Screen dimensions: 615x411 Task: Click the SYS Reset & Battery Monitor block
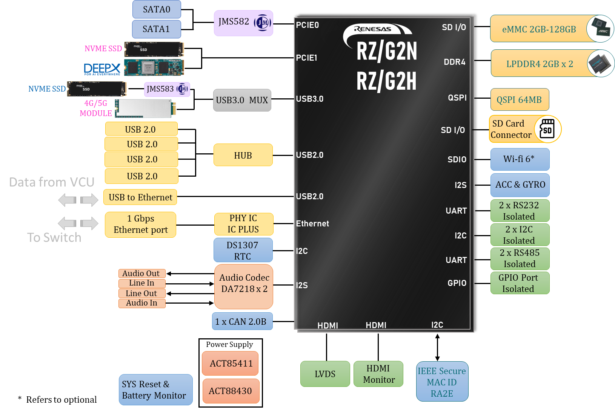click(x=156, y=390)
